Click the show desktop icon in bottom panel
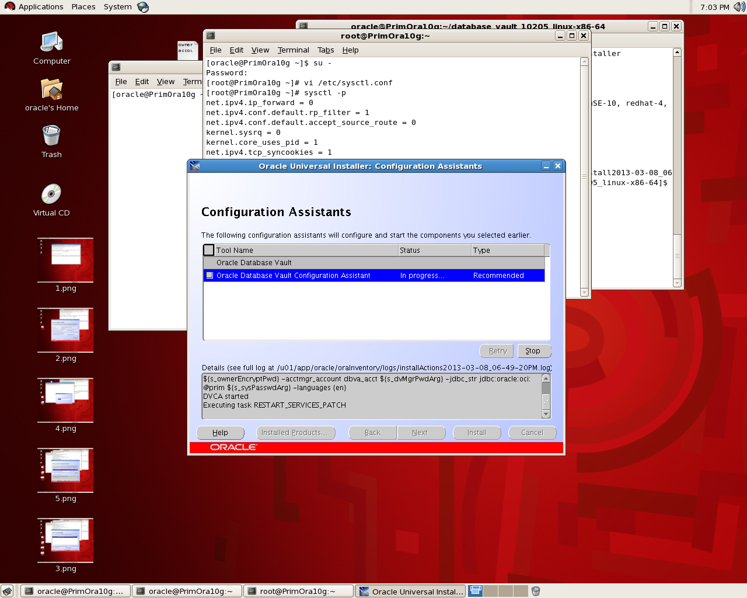 (7, 591)
